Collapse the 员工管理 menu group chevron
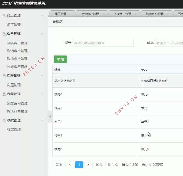This screenshot has width=183, height=176. click(x=42, y=15)
